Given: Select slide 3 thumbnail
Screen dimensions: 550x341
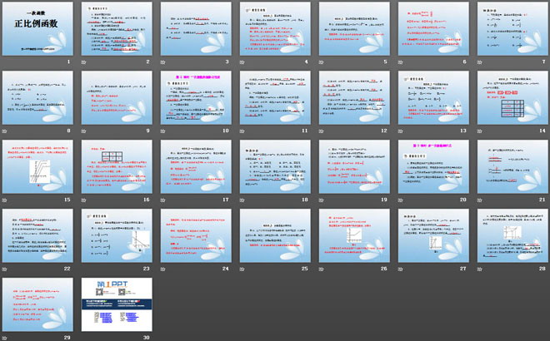Looking at the screenshot, I should [196, 29].
